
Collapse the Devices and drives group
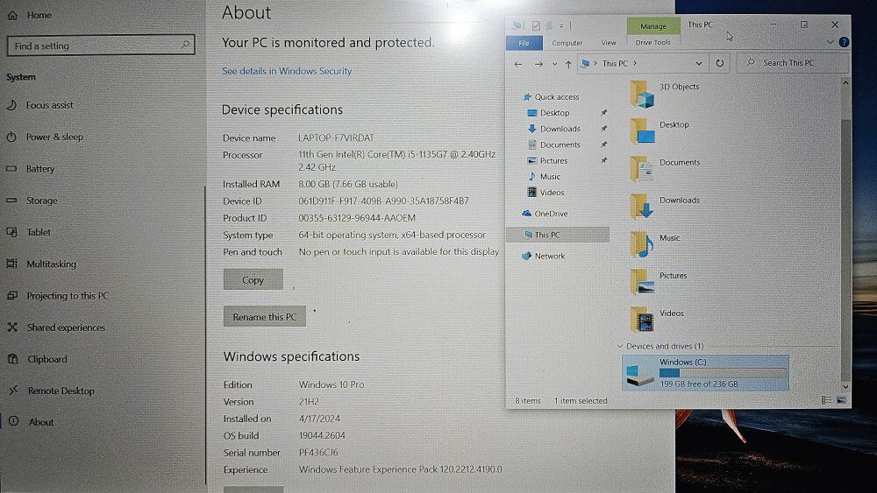pos(621,347)
